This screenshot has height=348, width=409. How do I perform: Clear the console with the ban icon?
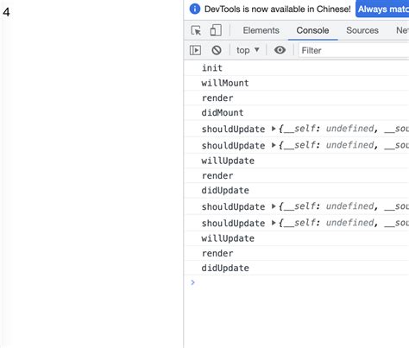pyautogui.click(x=217, y=50)
